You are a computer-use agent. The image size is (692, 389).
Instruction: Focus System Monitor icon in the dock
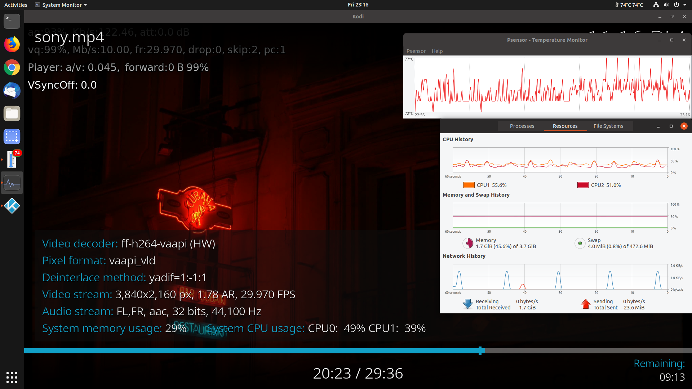tap(12, 183)
